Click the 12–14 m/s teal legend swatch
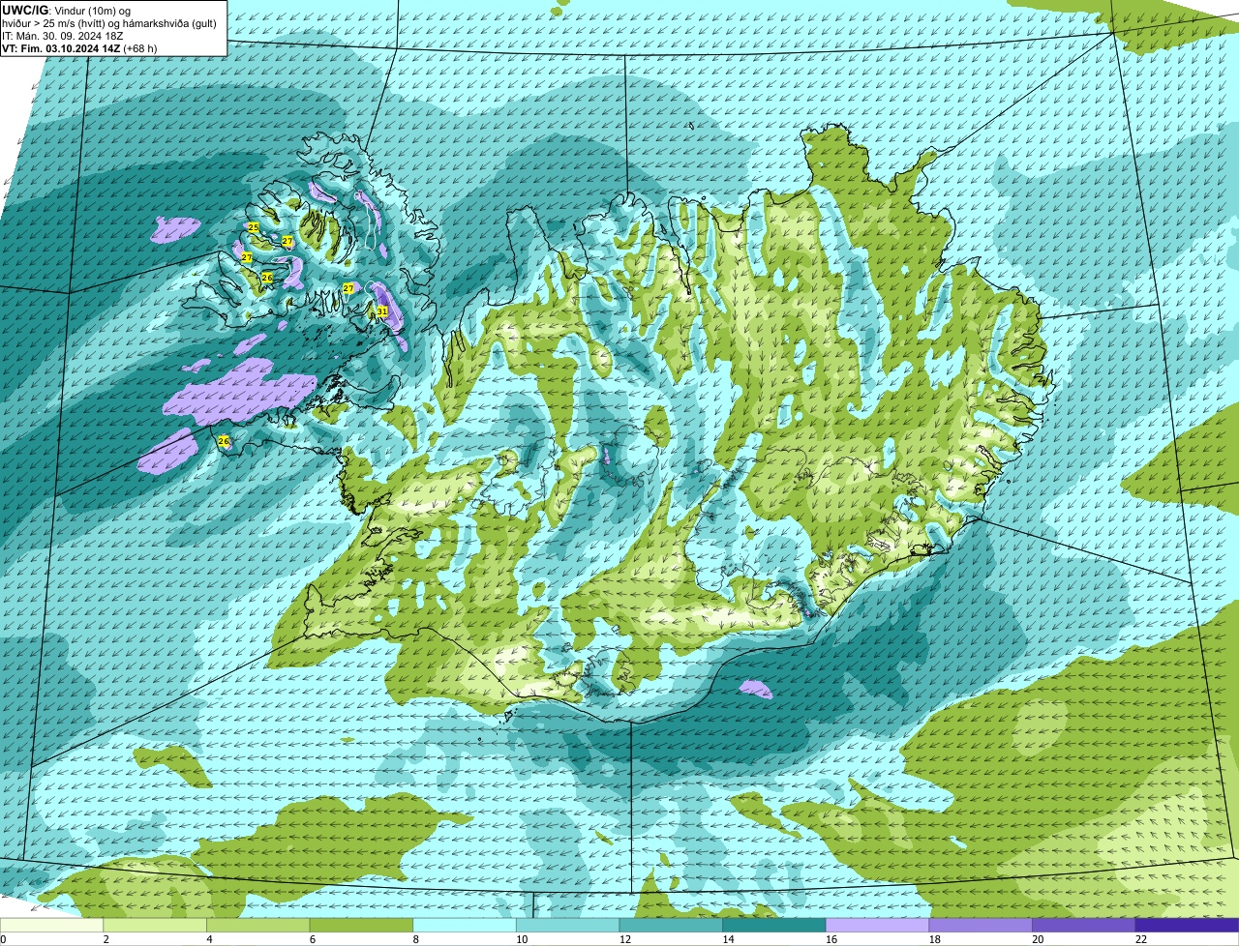This screenshot has width=1239, height=946. [x=671, y=925]
